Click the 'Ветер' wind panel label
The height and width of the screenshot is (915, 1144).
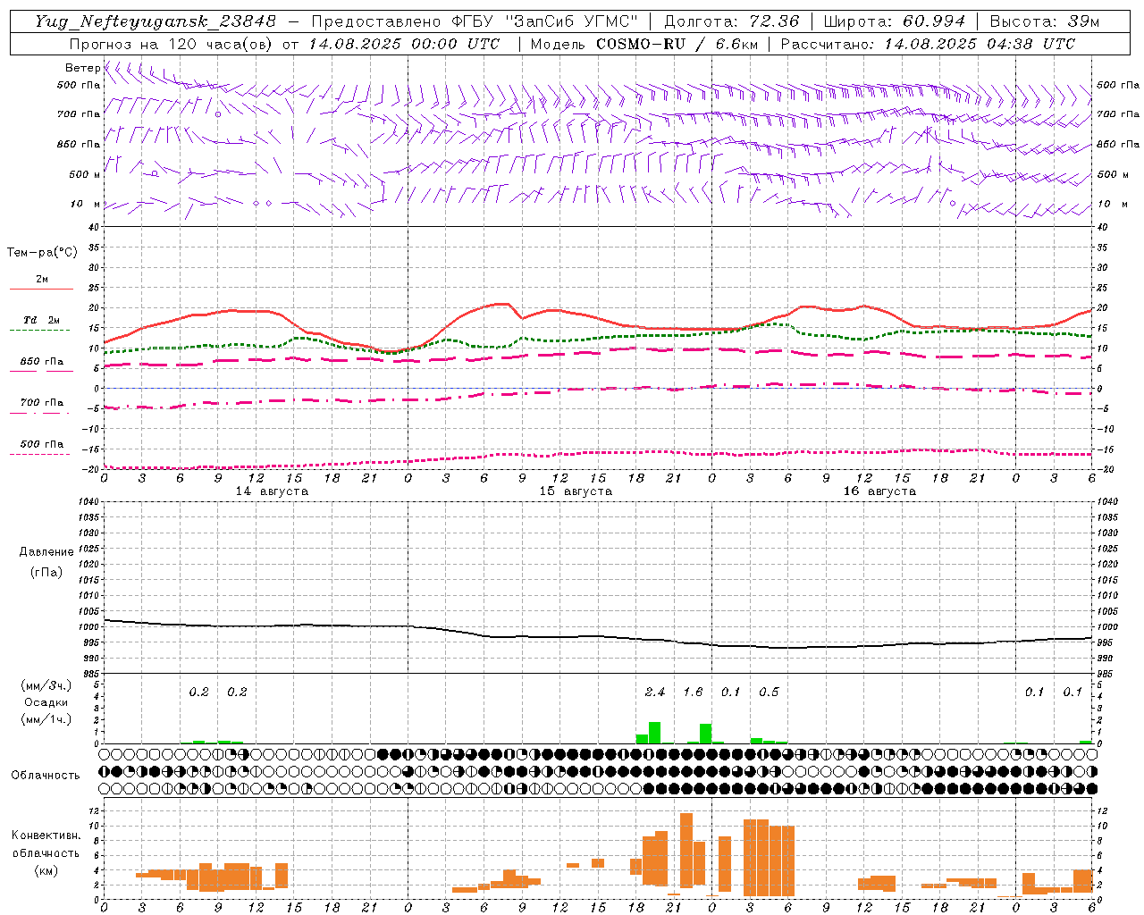click(x=82, y=68)
